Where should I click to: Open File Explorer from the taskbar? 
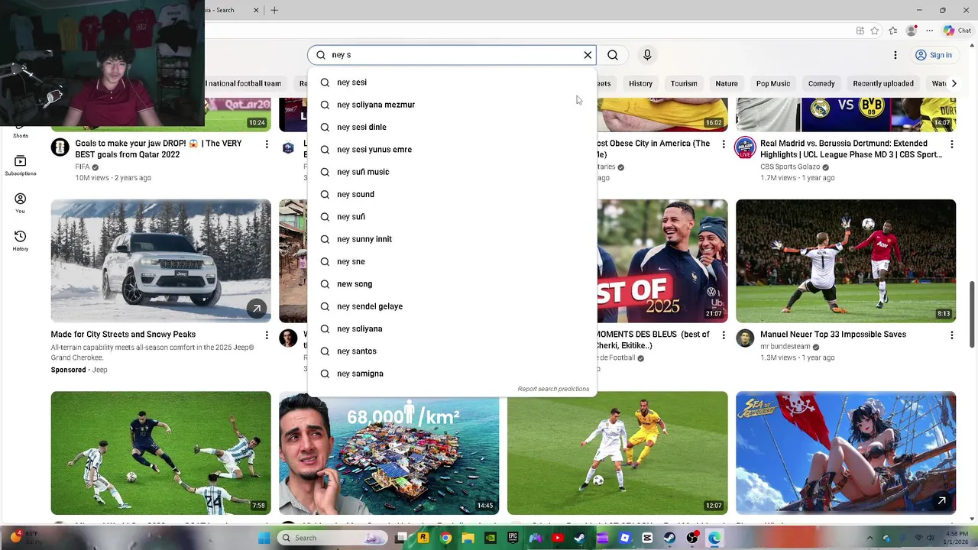coord(468,538)
